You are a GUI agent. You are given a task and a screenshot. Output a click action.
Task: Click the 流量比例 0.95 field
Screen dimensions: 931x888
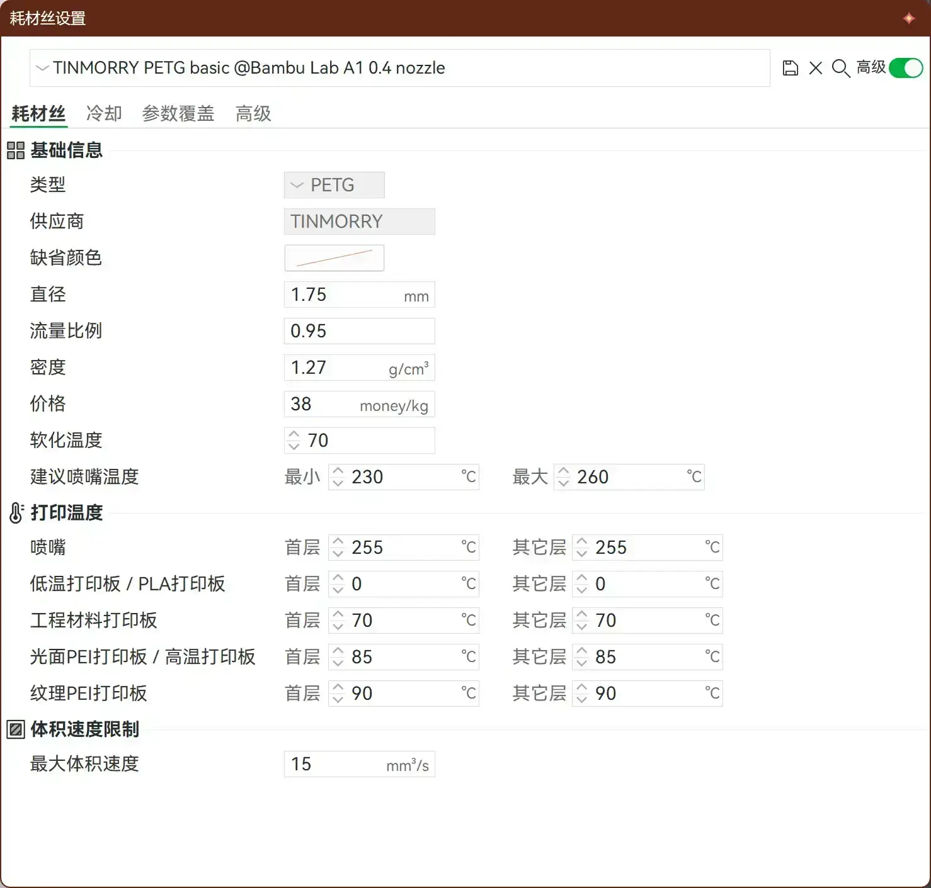(x=360, y=331)
